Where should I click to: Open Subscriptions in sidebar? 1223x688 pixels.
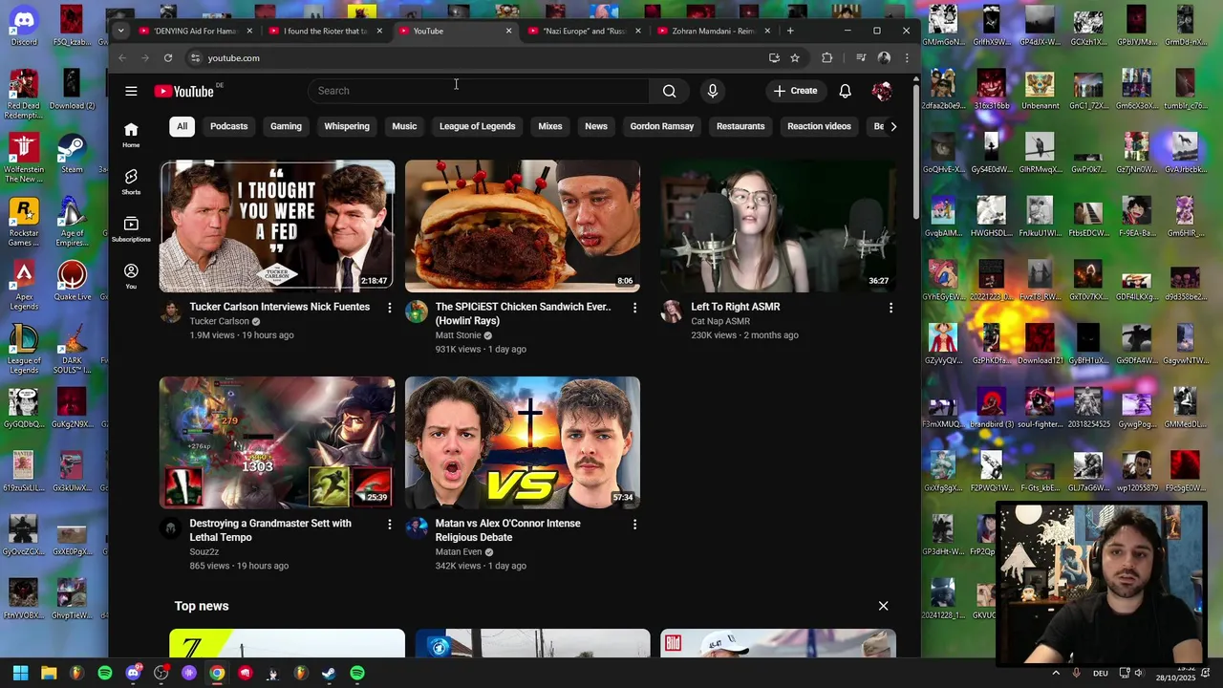[131, 229]
